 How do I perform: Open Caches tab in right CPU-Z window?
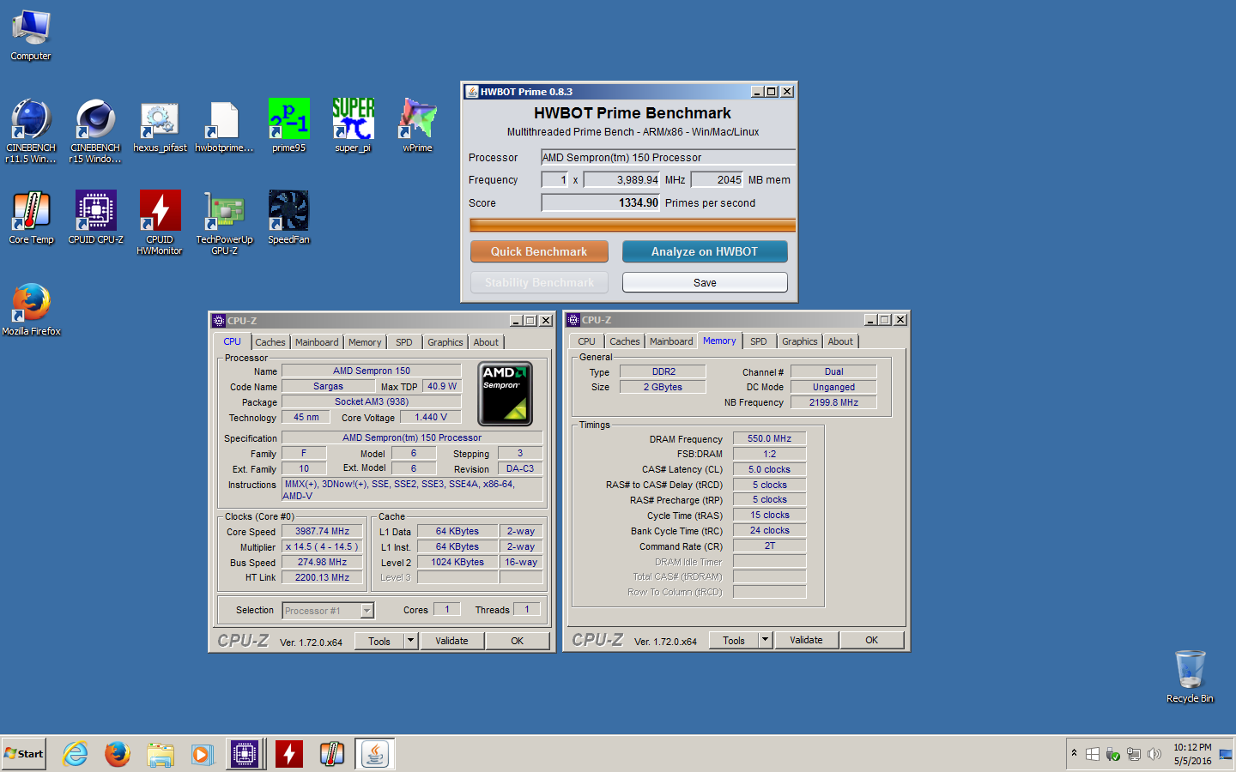(x=625, y=341)
